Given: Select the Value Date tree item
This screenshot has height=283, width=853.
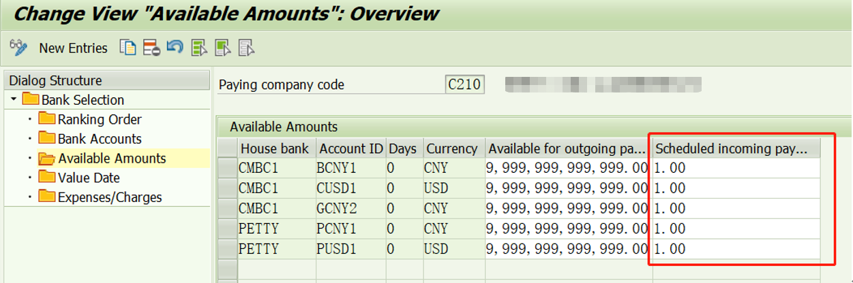Looking at the screenshot, I should click(x=89, y=178).
